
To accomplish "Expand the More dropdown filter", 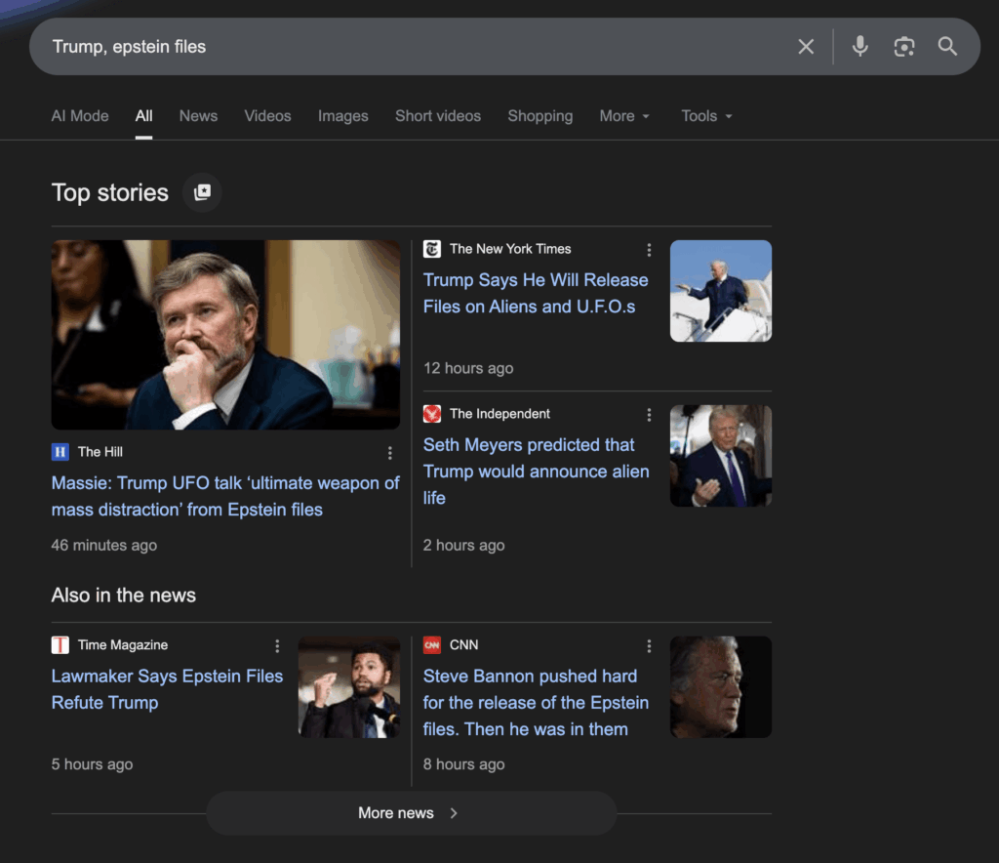I will pos(624,116).
